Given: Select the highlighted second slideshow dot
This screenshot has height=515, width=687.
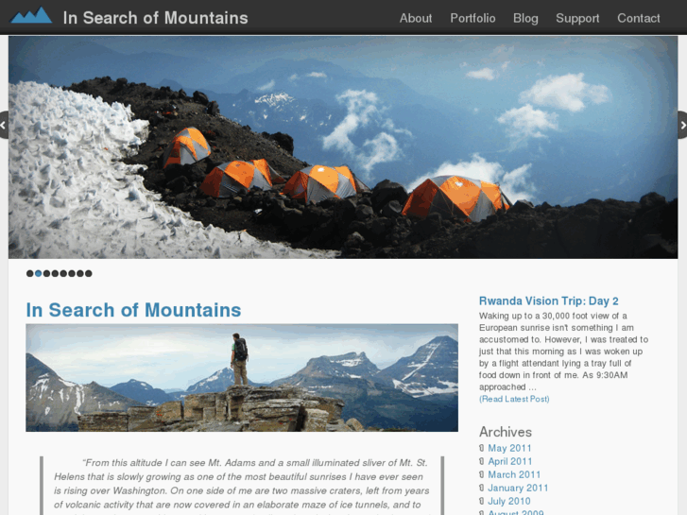Looking at the screenshot, I should pyautogui.click(x=38, y=273).
